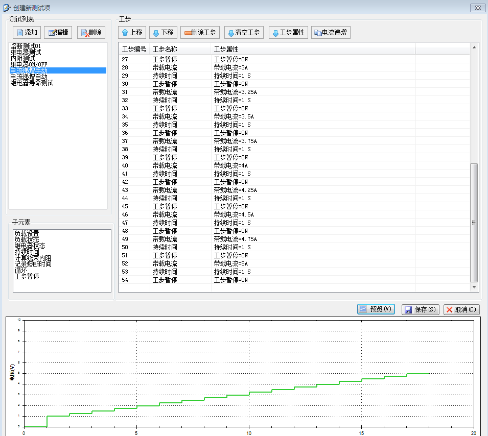Select 电流递增手动 highlighted test item
The height and width of the screenshot is (436, 488).
(x=58, y=70)
